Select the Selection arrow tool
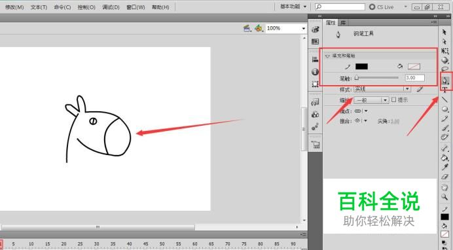The width and height of the screenshot is (453, 250). [444, 32]
